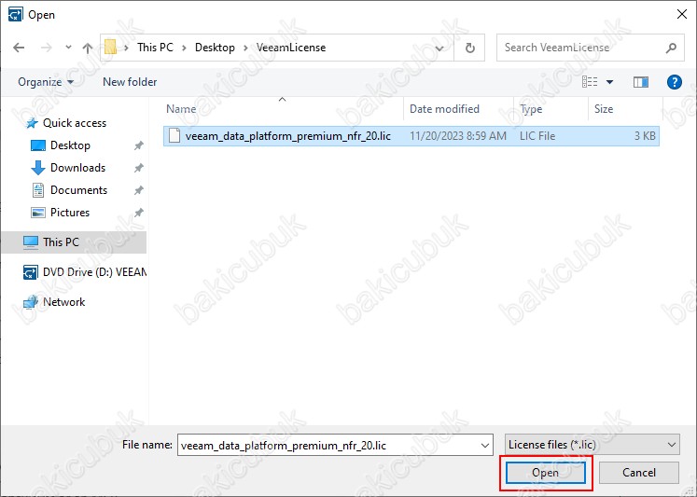Expand the address bar history dropdown

[439, 48]
